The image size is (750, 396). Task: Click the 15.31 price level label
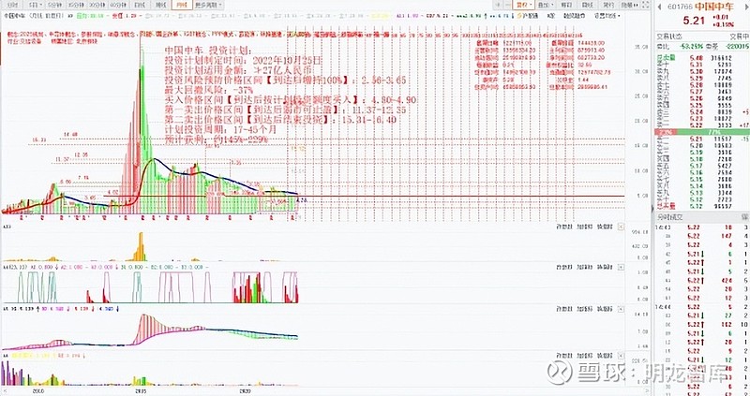pyautogui.click(x=37, y=140)
